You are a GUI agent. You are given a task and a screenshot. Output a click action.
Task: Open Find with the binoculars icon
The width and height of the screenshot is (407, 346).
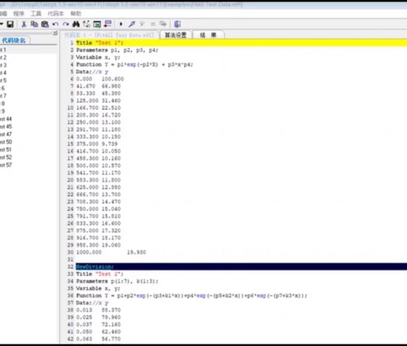pyautogui.click(x=76, y=24)
